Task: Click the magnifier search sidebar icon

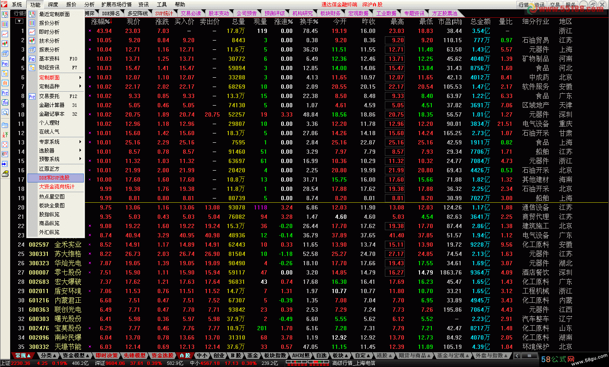Action: point(5,112)
